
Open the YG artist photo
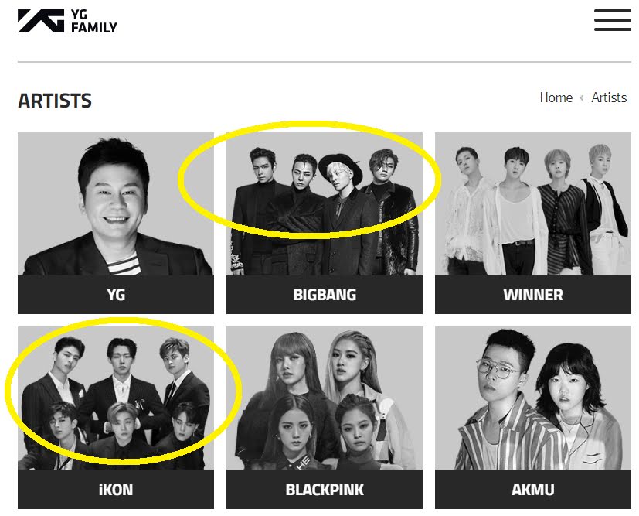tap(116, 204)
